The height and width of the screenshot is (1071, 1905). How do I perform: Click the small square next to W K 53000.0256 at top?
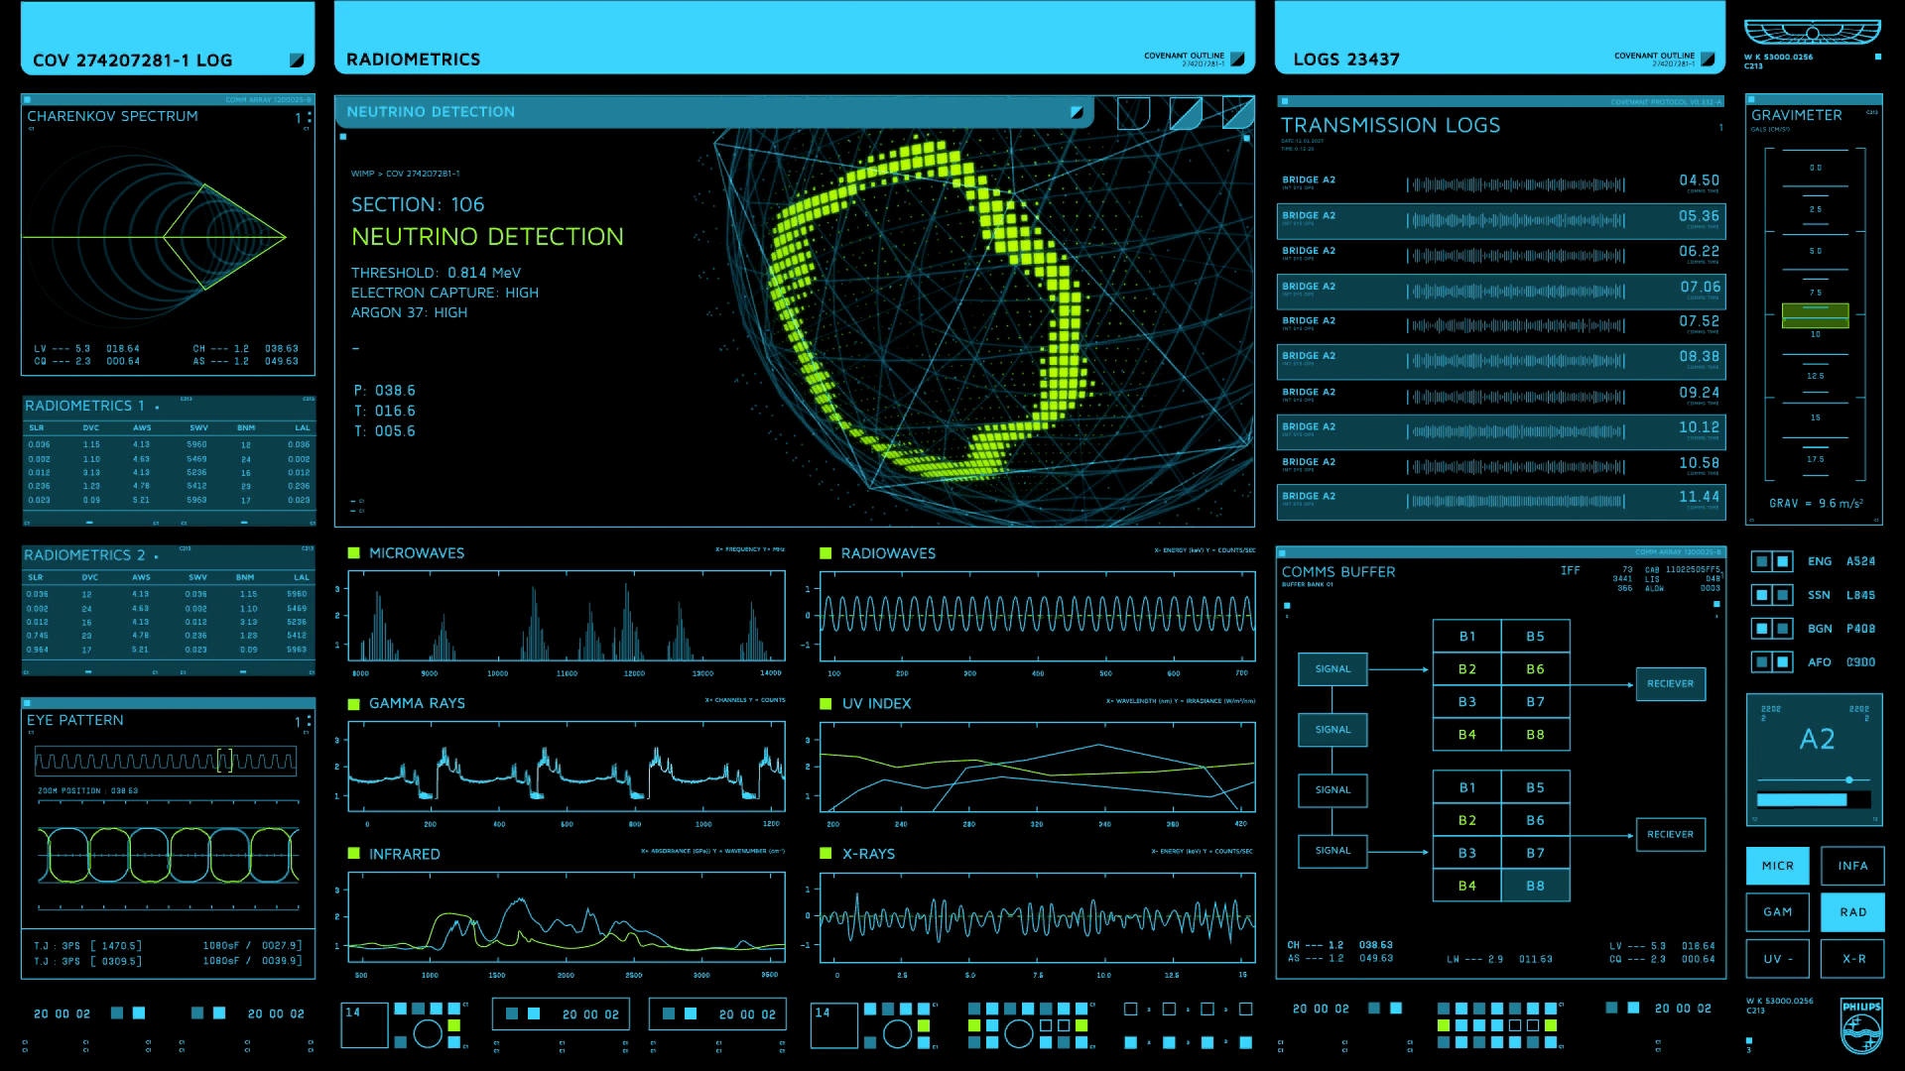[1877, 58]
